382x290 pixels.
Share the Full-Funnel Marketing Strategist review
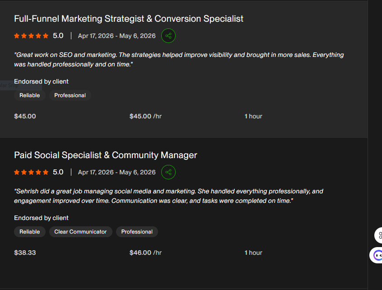pos(168,36)
